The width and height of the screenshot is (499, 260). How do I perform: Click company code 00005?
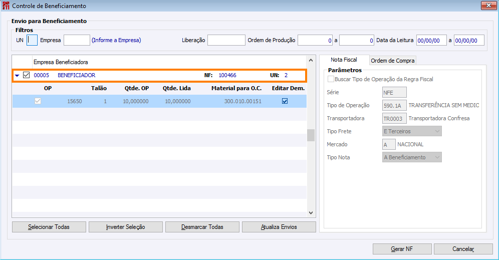click(x=42, y=75)
